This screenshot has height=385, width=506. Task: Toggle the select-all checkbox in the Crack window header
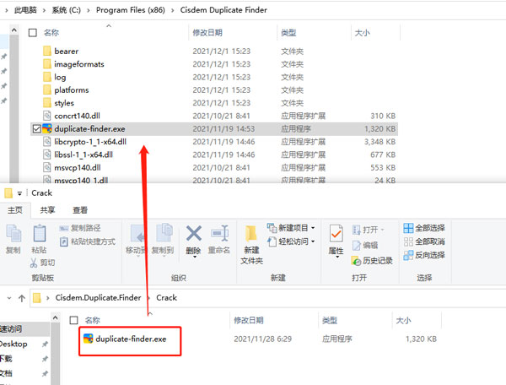point(74,320)
